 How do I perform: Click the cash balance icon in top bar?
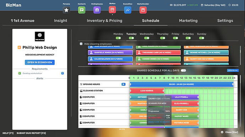point(171,5)
